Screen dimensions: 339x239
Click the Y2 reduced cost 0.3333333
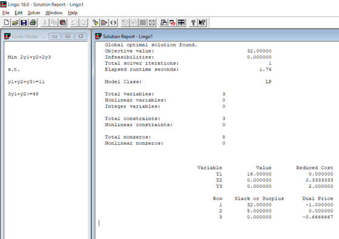319,180
